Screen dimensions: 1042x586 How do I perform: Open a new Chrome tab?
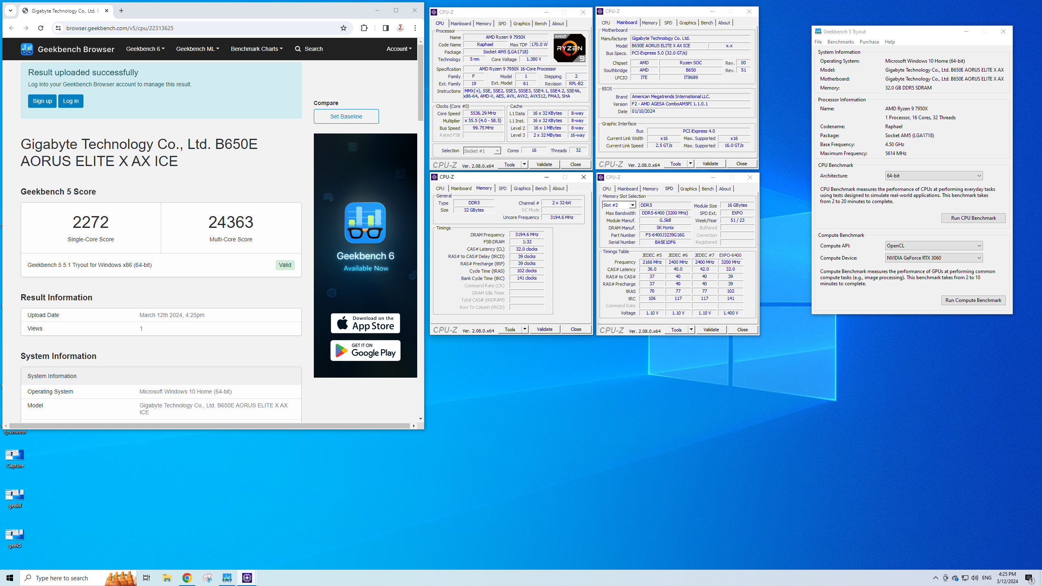point(121,11)
